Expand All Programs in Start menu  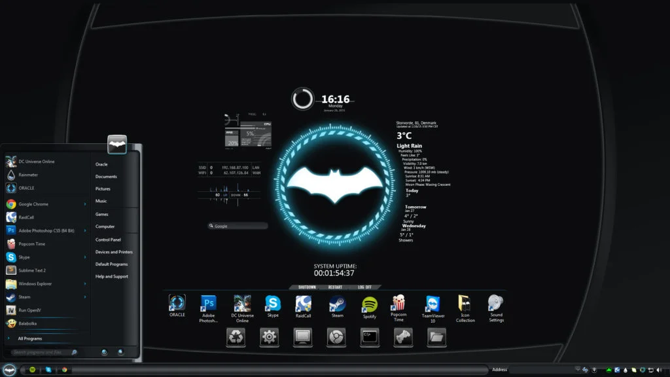[x=29, y=338]
